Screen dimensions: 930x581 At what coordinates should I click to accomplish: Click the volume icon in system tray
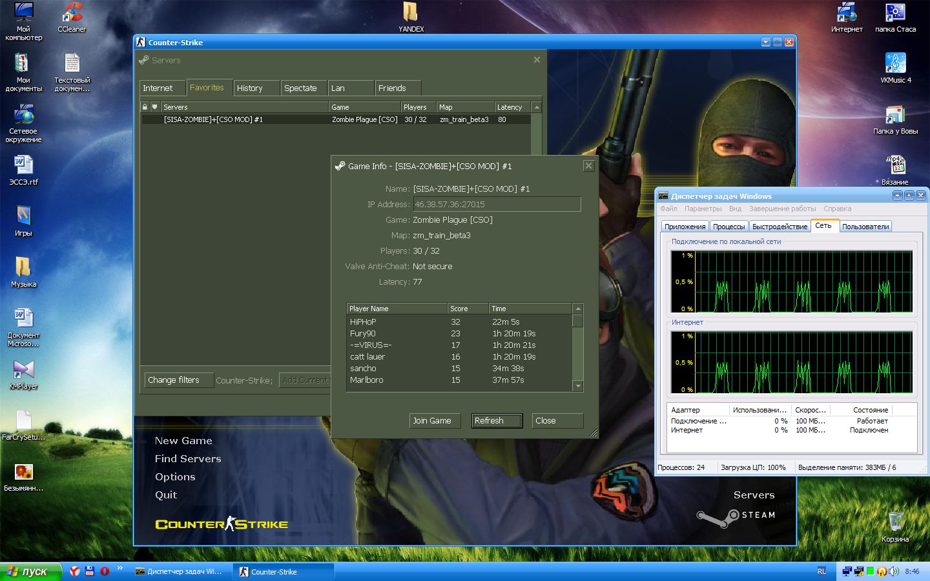tap(894, 571)
